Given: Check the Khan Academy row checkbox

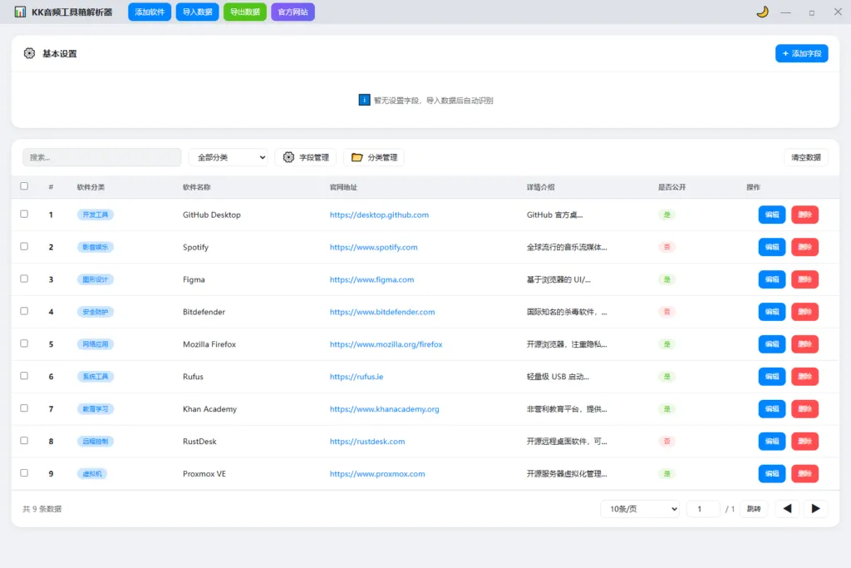Looking at the screenshot, I should tap(24, 407).
